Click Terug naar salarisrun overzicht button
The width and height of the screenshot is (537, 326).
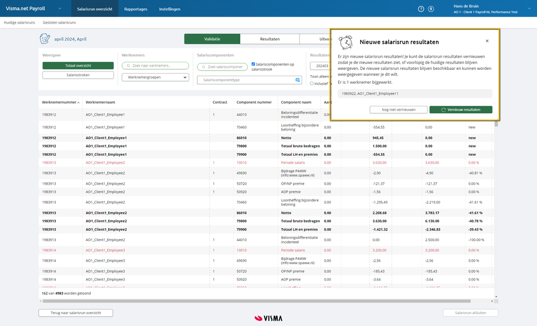pos(76,313)
